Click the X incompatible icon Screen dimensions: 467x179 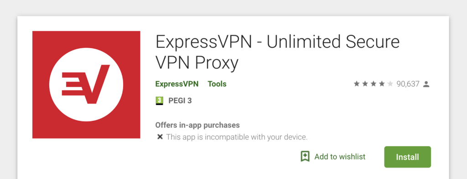click(160, 137)
